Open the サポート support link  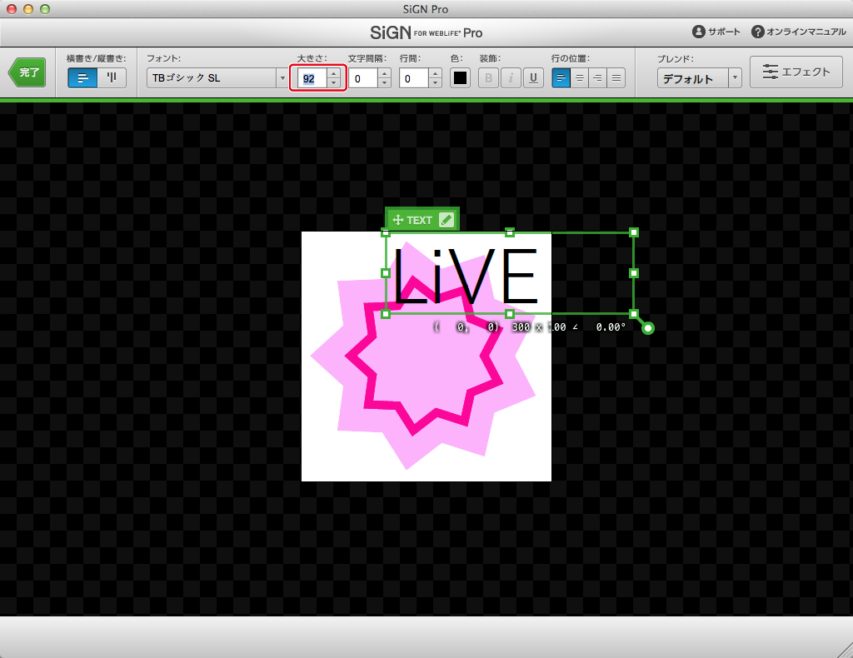716,32
